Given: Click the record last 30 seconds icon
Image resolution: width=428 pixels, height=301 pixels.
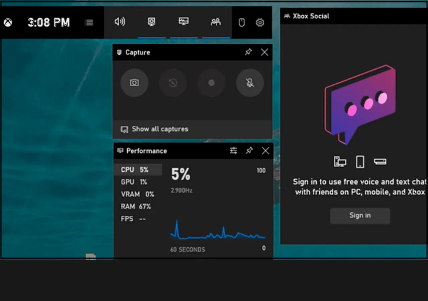Looking at the screenshot, I should [x=173, y=83].
